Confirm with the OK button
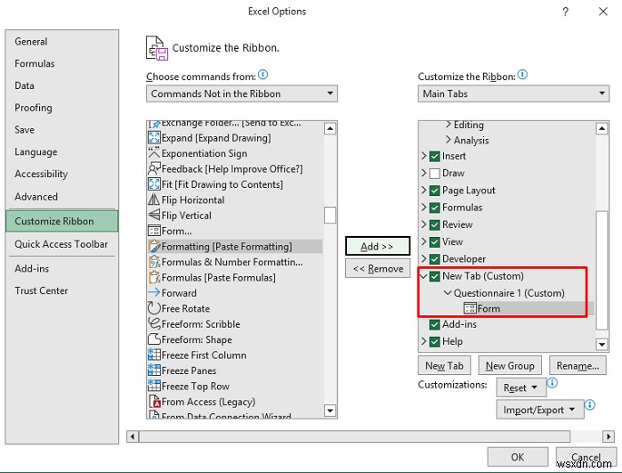This screenshot has height=473, width=622. click(x=517, y=457)
